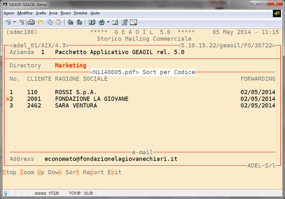Click the paste clipboard icon
This screenshot has width=285, height=199.
pyautogui.click(x=58, y=22)
